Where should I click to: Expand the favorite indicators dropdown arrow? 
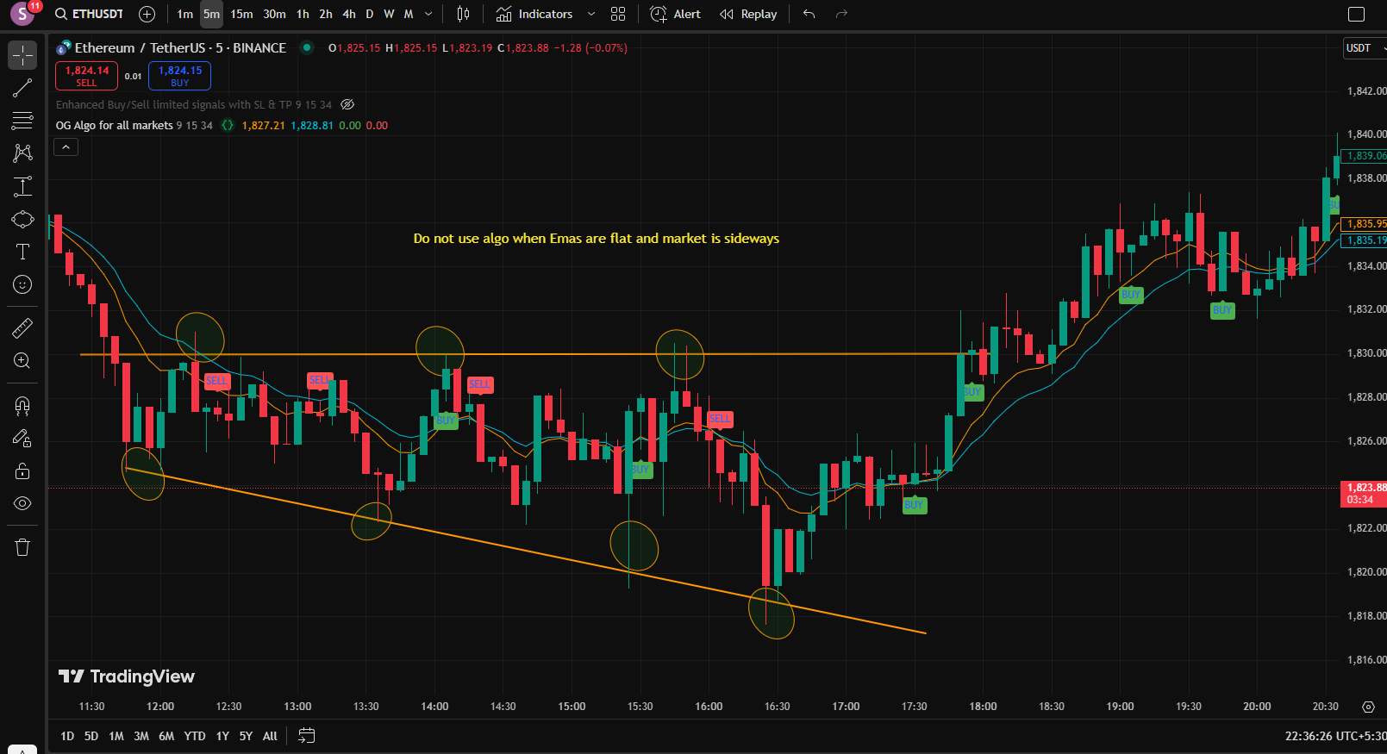click(x=591, y=14)
